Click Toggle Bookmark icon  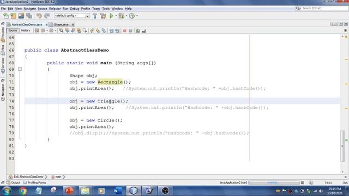point(104,30)
